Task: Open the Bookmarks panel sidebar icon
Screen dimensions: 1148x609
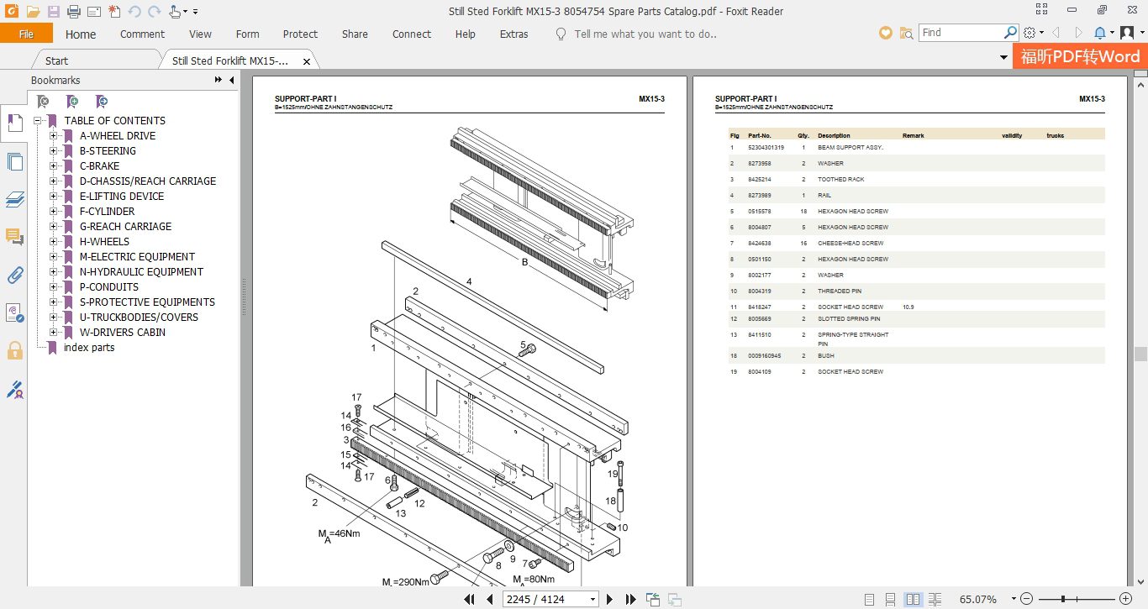Action: 14,123
